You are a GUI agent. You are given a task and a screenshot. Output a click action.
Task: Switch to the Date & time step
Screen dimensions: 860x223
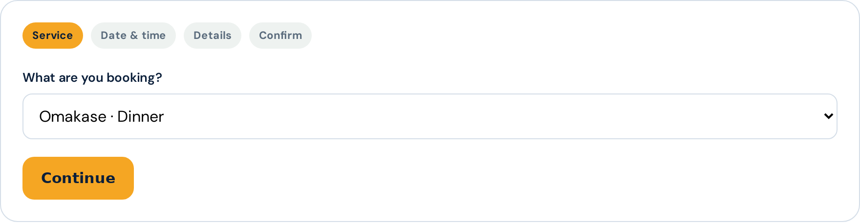point(133,36)
